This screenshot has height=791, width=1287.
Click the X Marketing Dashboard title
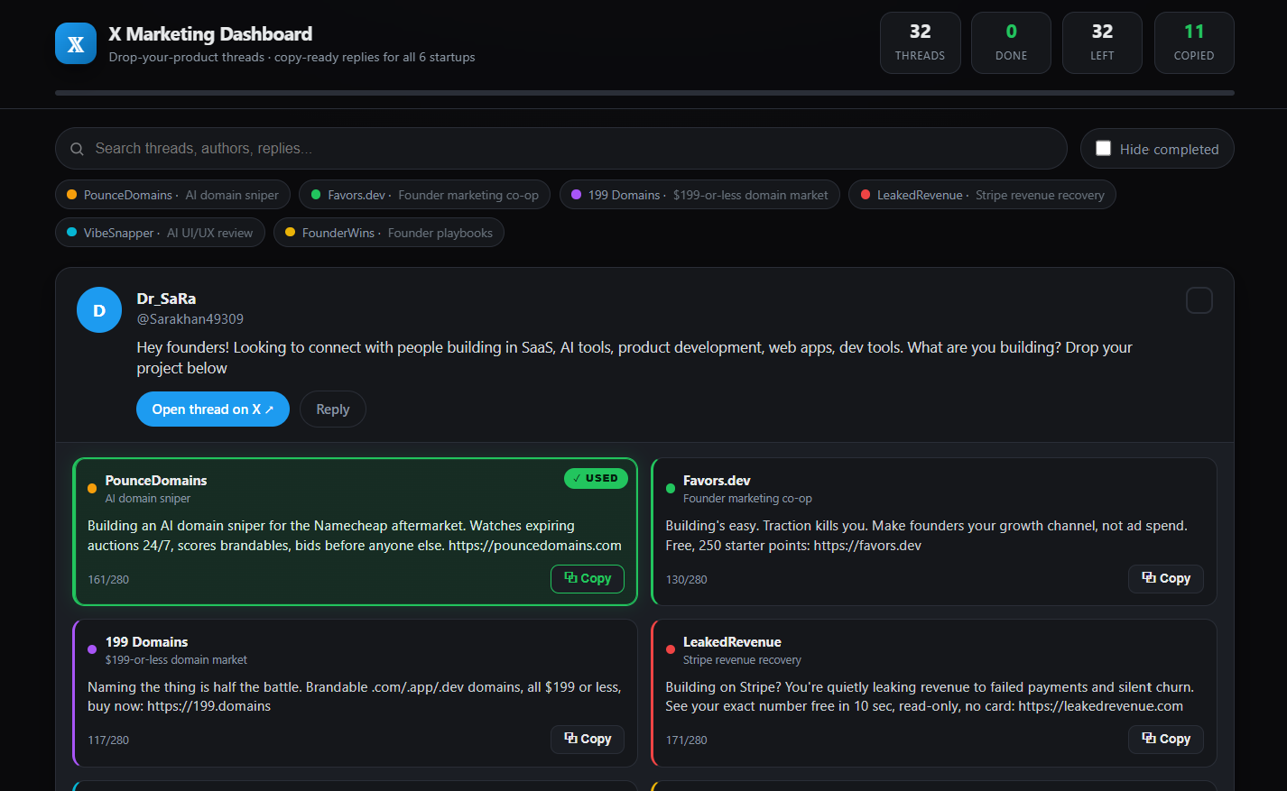click(210, 34)
